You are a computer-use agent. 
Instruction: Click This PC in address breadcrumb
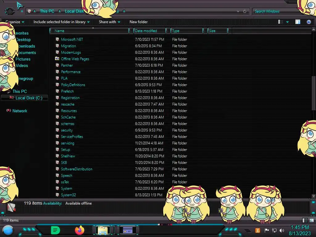click(47, 11)
